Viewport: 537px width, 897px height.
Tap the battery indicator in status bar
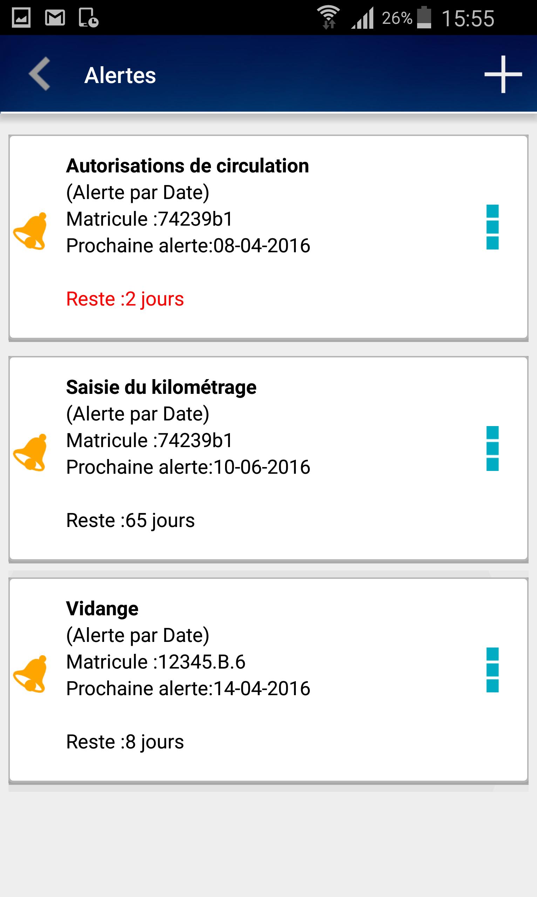[424, 18]
